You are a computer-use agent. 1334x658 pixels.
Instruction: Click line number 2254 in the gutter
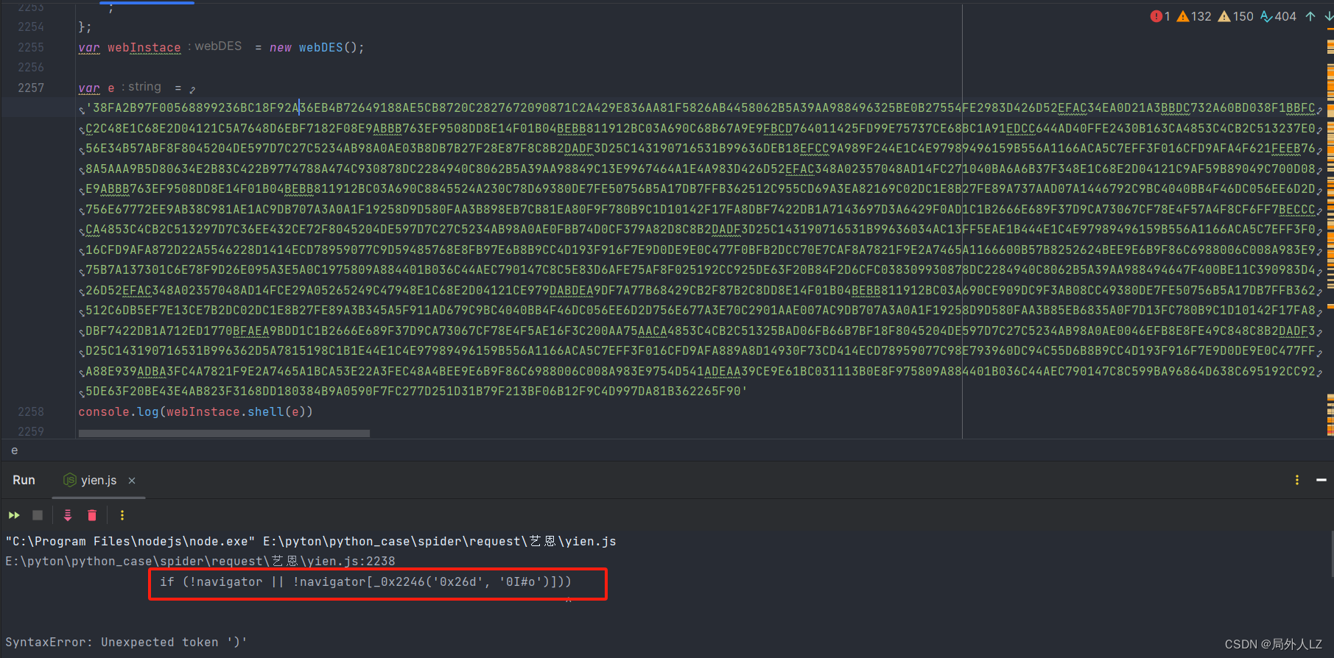coord(31,26)
